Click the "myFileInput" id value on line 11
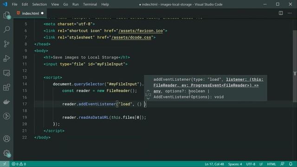 (x=110, y=64)
